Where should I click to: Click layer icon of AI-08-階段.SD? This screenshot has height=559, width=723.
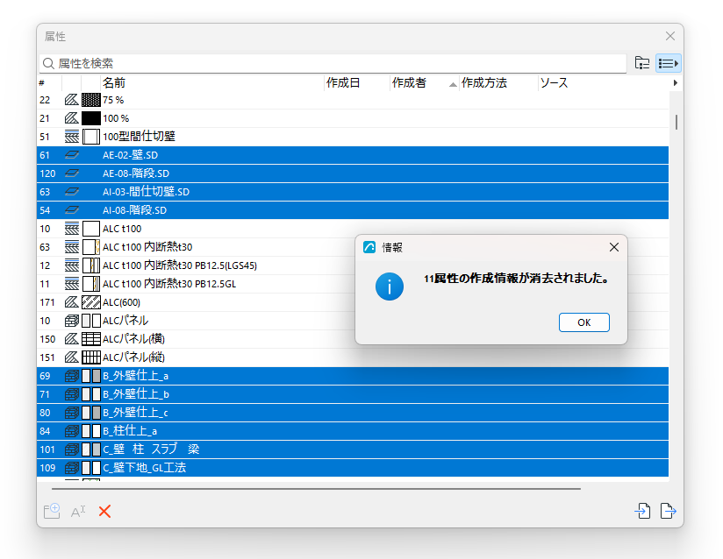coord(71,210)
